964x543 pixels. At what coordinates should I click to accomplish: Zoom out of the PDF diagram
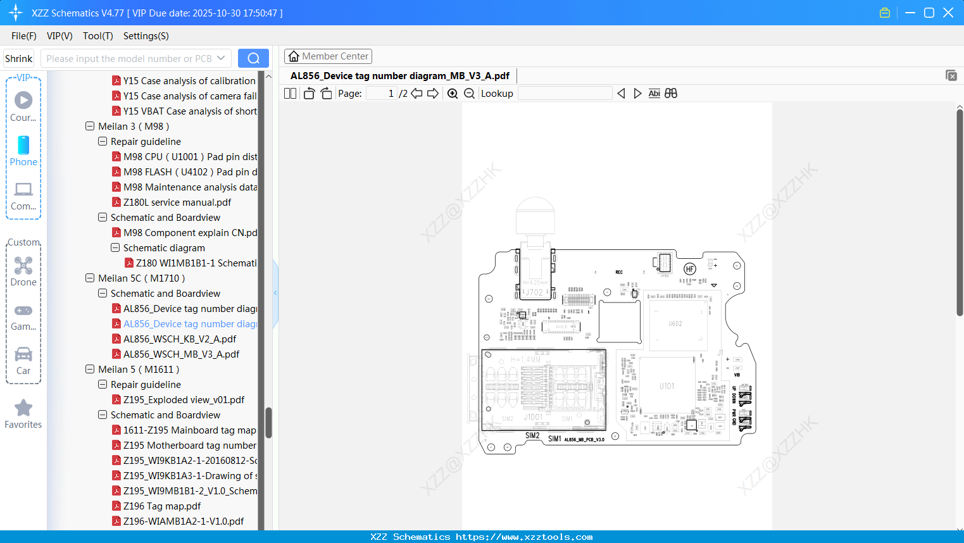point(469,93)
